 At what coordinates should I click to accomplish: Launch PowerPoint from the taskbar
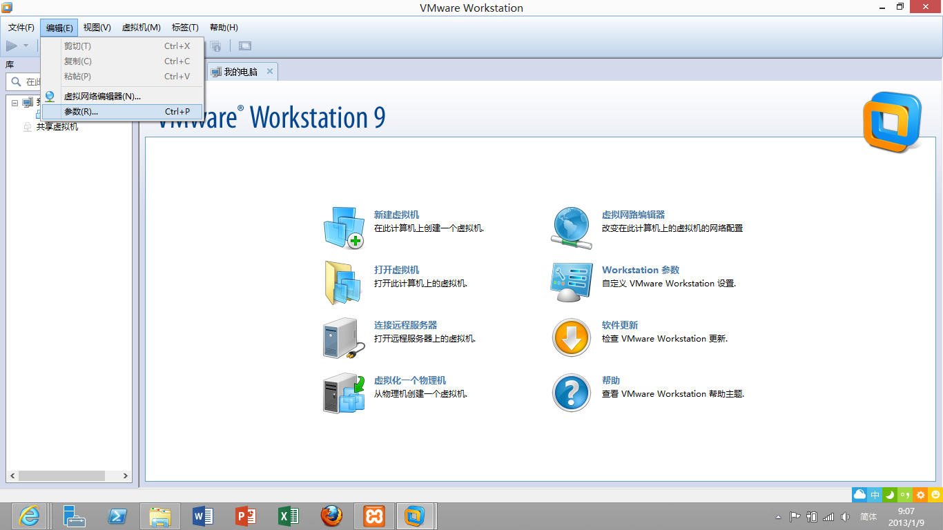[x=246, y=516]
